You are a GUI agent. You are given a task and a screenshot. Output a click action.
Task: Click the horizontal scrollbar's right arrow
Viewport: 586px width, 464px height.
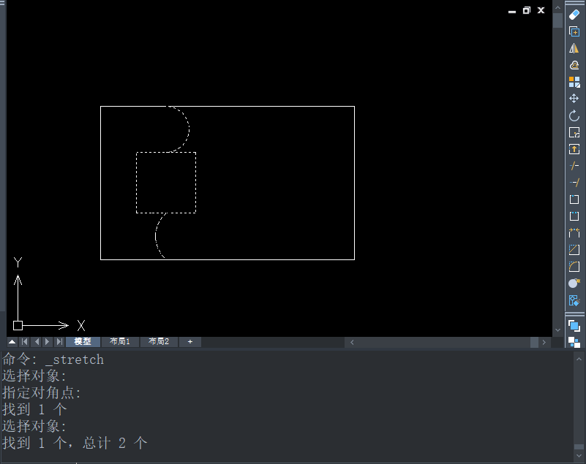(x=544, y=342)
